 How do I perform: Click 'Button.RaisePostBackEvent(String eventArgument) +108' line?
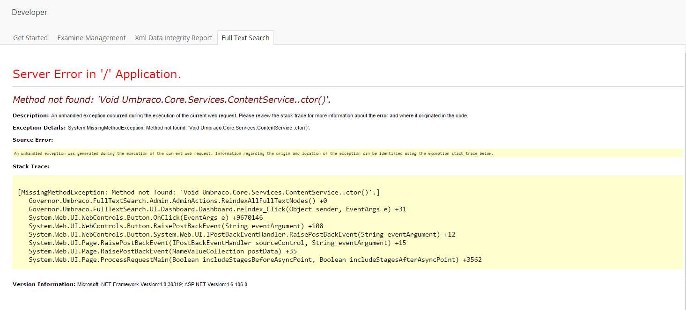176,226
